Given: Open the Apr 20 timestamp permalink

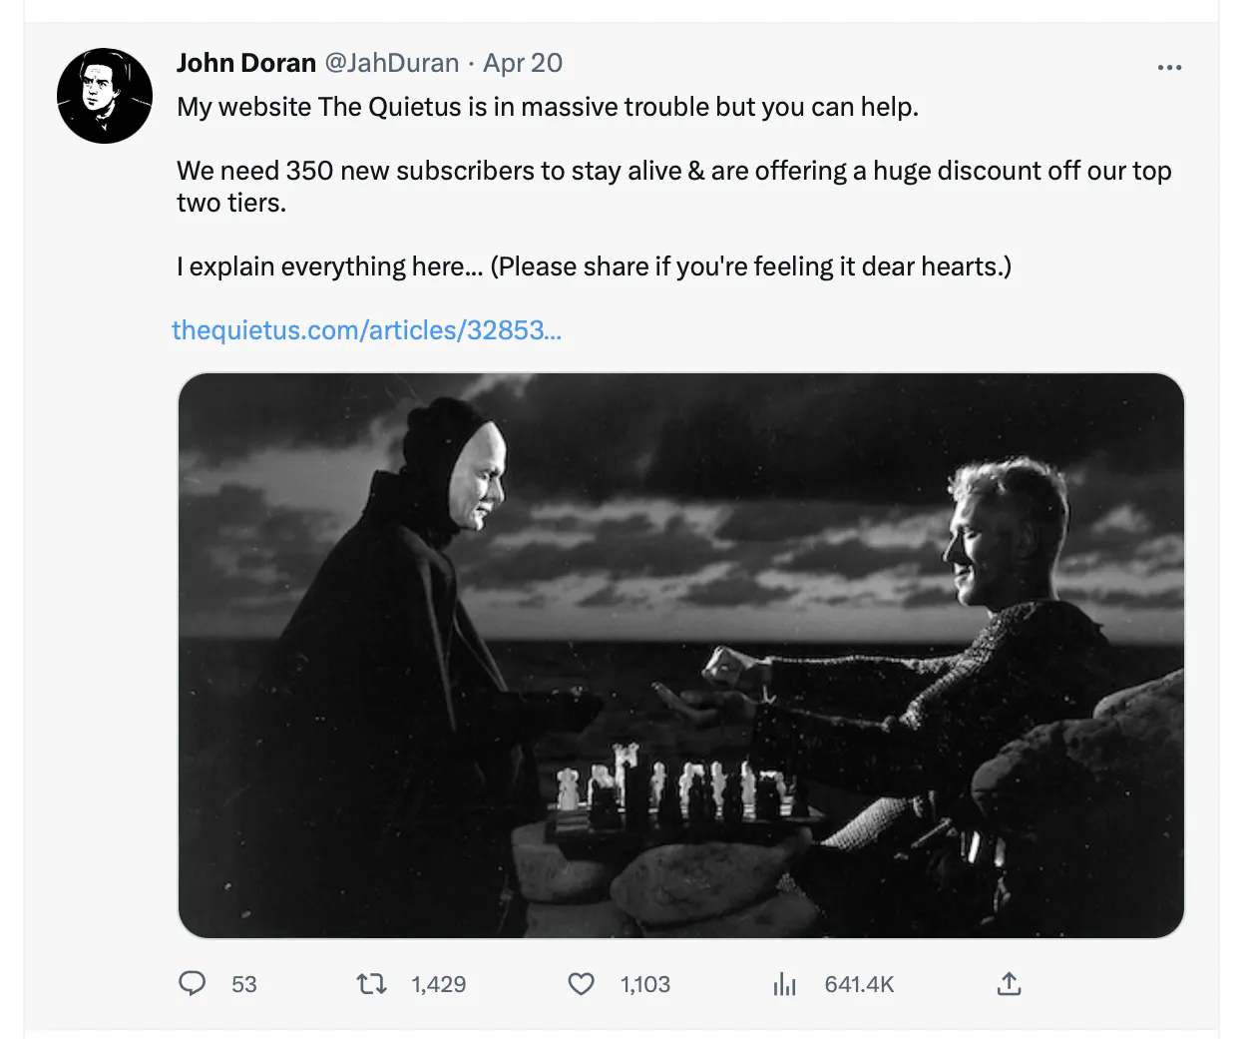Looking at the screenshot, I should point(522,63).
